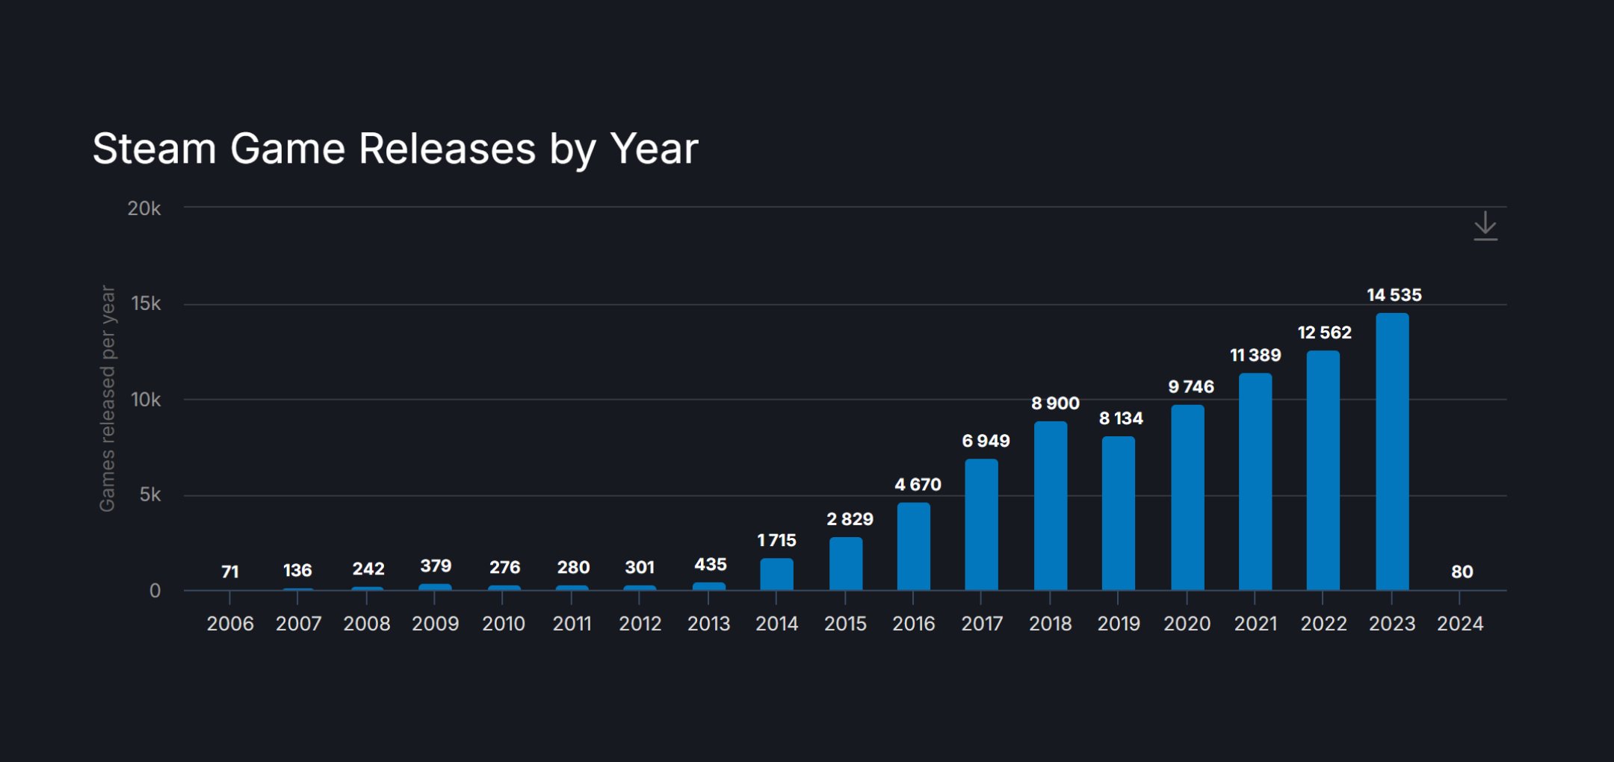This screenshot has width=1614, height=762.
Task: Click the 2022 bar in the chart
Action: (1323, 471)
